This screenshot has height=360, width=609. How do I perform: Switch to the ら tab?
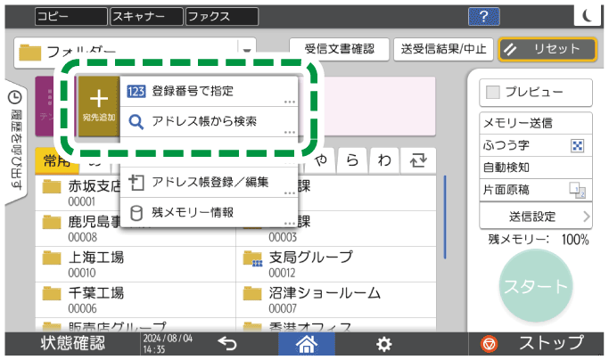pyautogui.click(x=352, y=160)
